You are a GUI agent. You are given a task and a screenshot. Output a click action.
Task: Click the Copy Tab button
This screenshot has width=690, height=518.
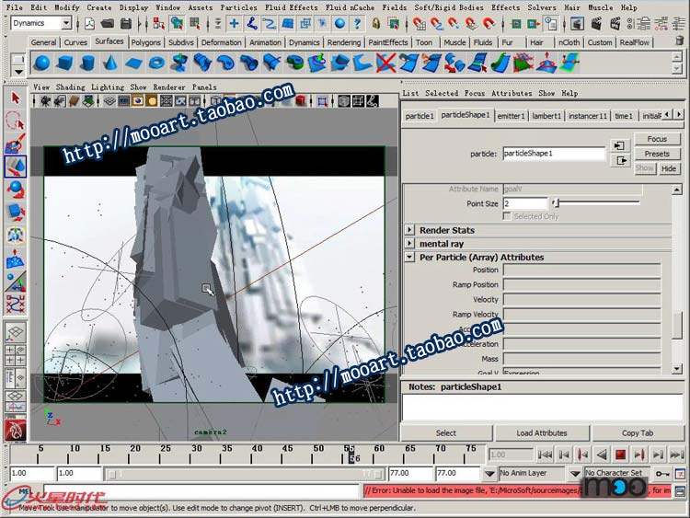[x=638, y=433]
